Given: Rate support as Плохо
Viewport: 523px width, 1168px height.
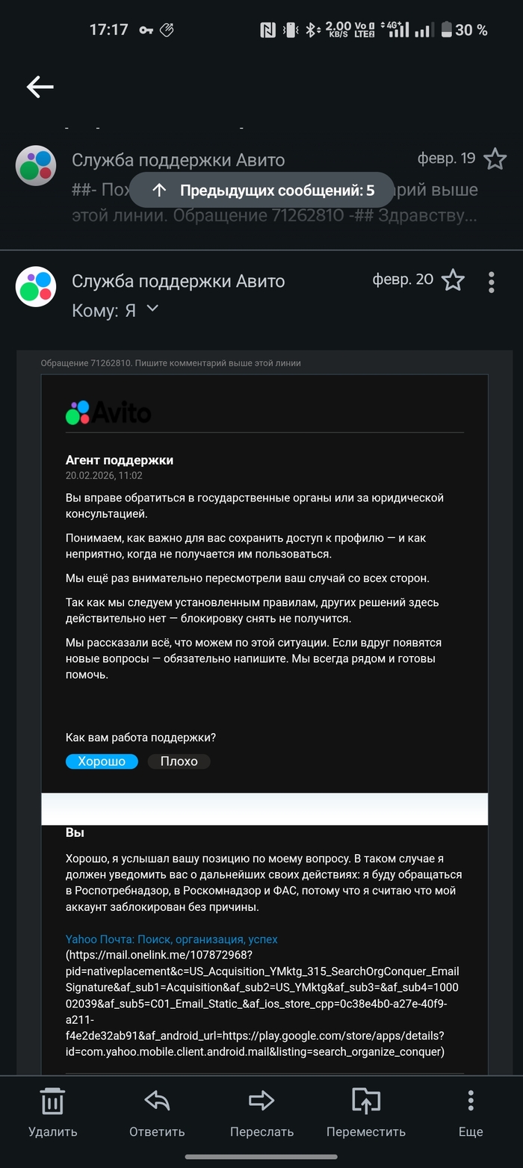Looking at the screenshot, I should coord(179,761).
